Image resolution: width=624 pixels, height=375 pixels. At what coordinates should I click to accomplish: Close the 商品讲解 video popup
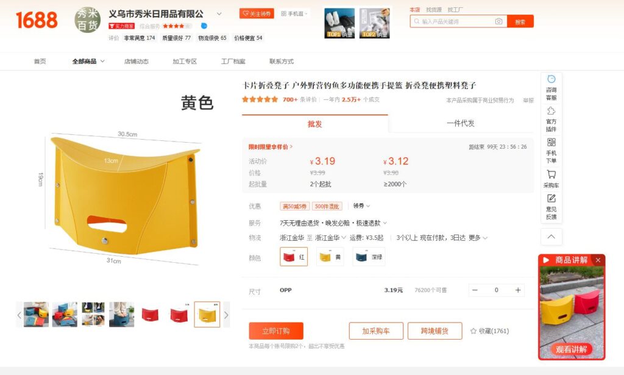point(598,260)
